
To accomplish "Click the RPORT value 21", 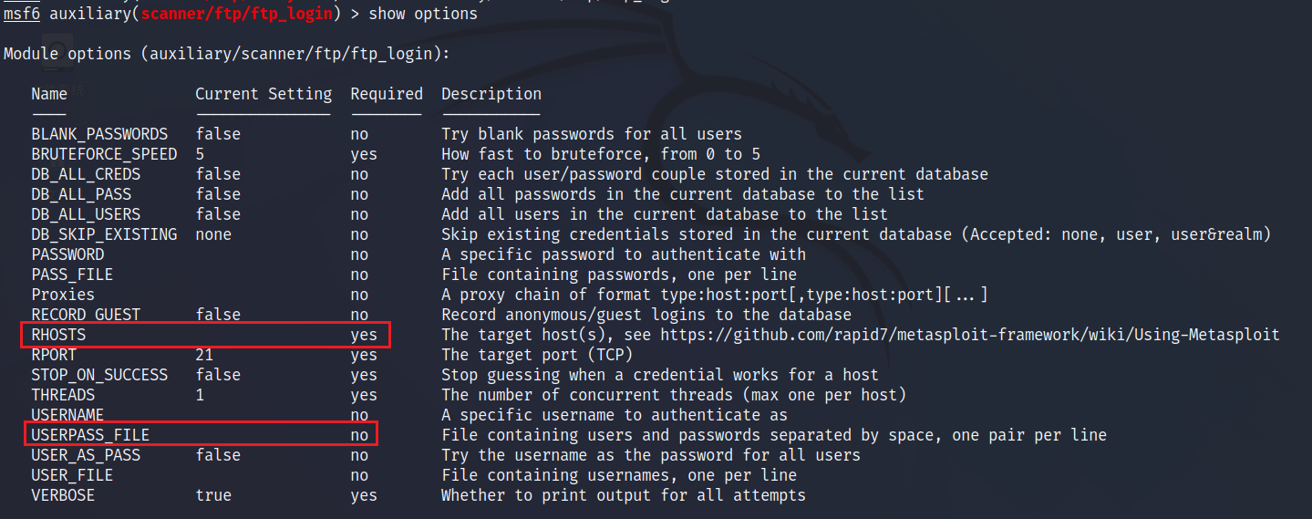I will click(x=204, y=355).
